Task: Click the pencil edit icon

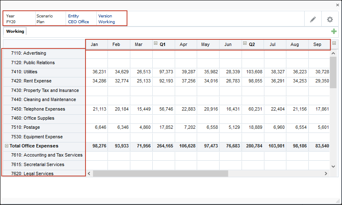Action: (x=313, y=19)
